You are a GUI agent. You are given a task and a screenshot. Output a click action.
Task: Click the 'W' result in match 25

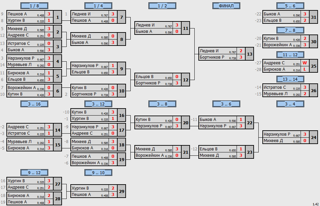tap(305, 63)
